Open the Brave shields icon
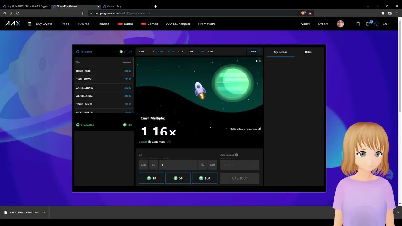 (x=303, y=13)
